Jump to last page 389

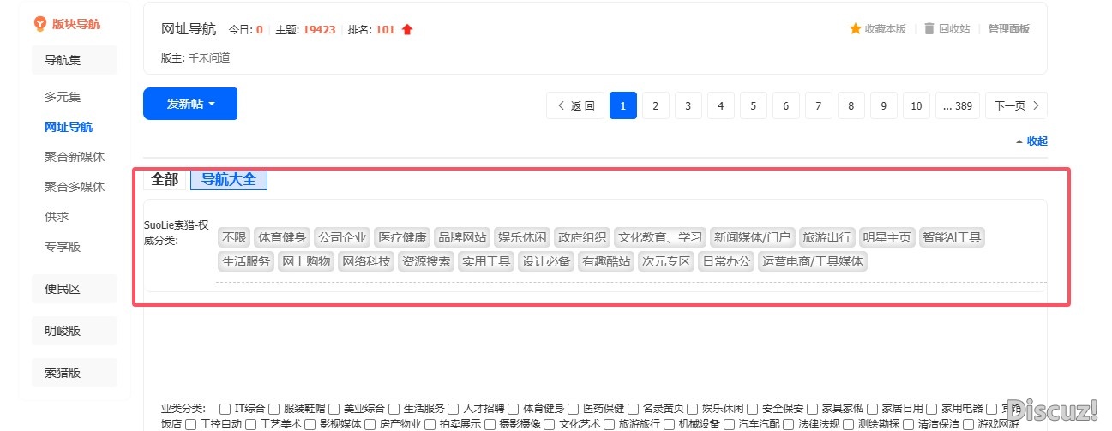pos(958,105)
